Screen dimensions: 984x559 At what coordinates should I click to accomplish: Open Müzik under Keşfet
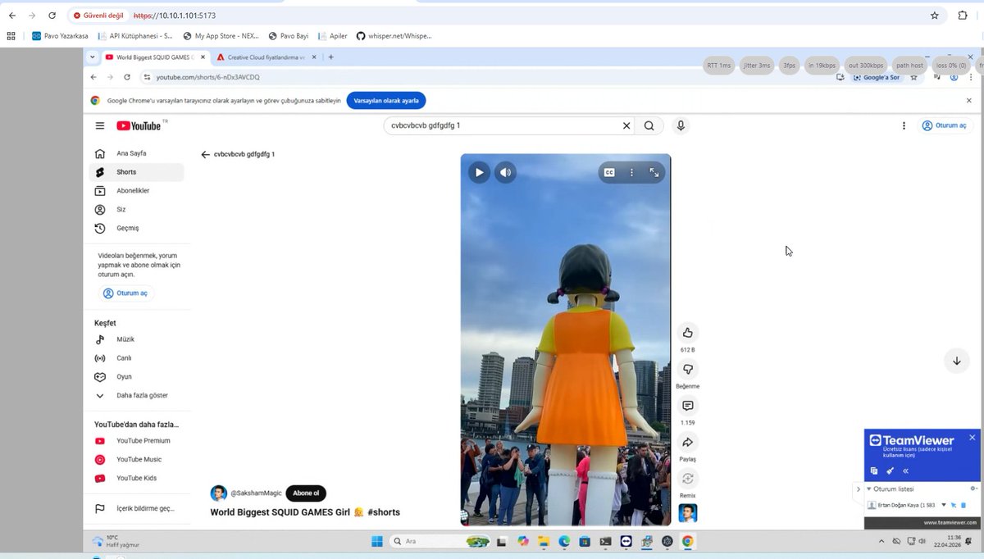[136, 339]
